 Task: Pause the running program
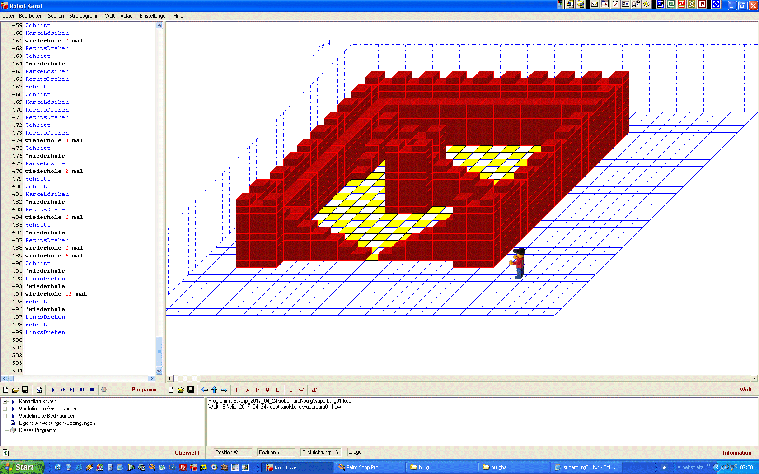[82, 390]
